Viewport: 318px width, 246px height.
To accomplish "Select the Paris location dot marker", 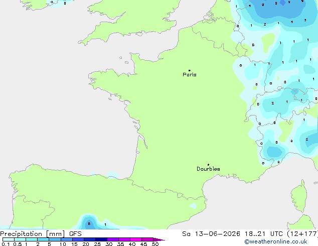I will 190,70.
